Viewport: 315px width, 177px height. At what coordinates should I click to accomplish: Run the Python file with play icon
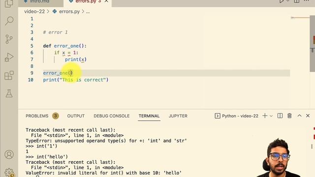(x=282, y=1)
